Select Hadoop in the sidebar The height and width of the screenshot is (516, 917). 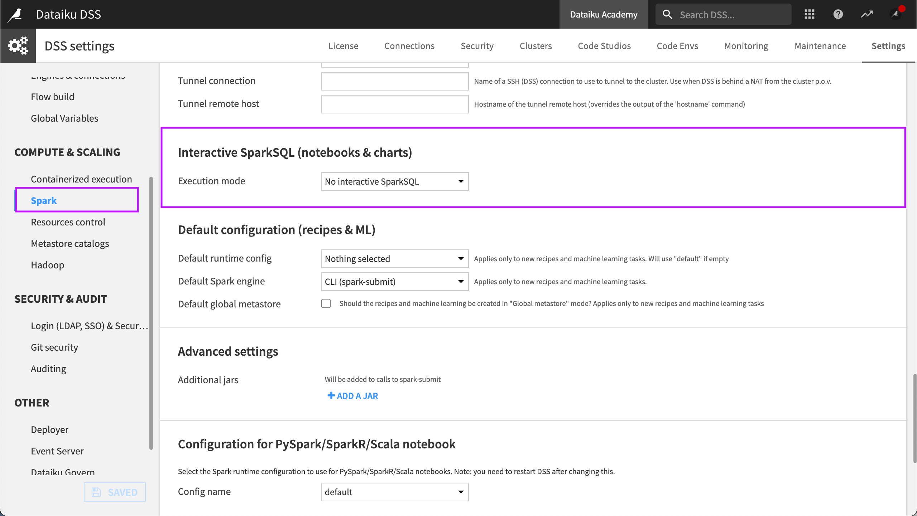(47, 265)
